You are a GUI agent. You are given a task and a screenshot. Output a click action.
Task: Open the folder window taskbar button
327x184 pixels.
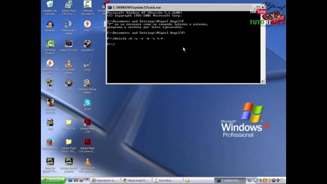click(x=199, y=180)
